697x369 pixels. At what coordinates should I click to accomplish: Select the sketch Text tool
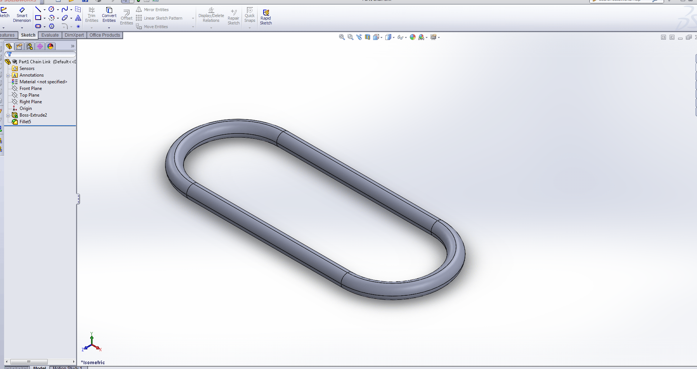point(78,18)
